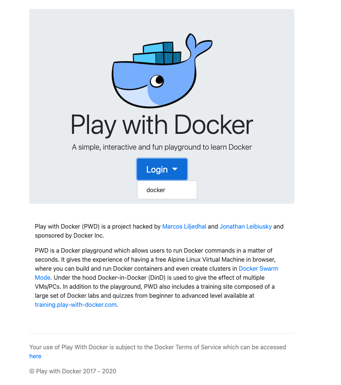Follow the Docker Swarm Mode link
Image resolution: width=341 pixels, height=385 pixels.
tap(258, 268)
